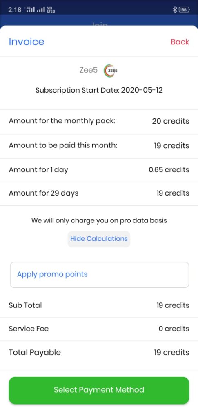Tap the 2:18 clock in status bar
This screenshot has height=418, width=198.
coord(15,10)
